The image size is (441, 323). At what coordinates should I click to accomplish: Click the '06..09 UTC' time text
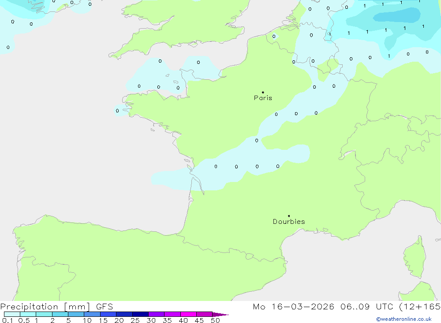tap(366, 306)
